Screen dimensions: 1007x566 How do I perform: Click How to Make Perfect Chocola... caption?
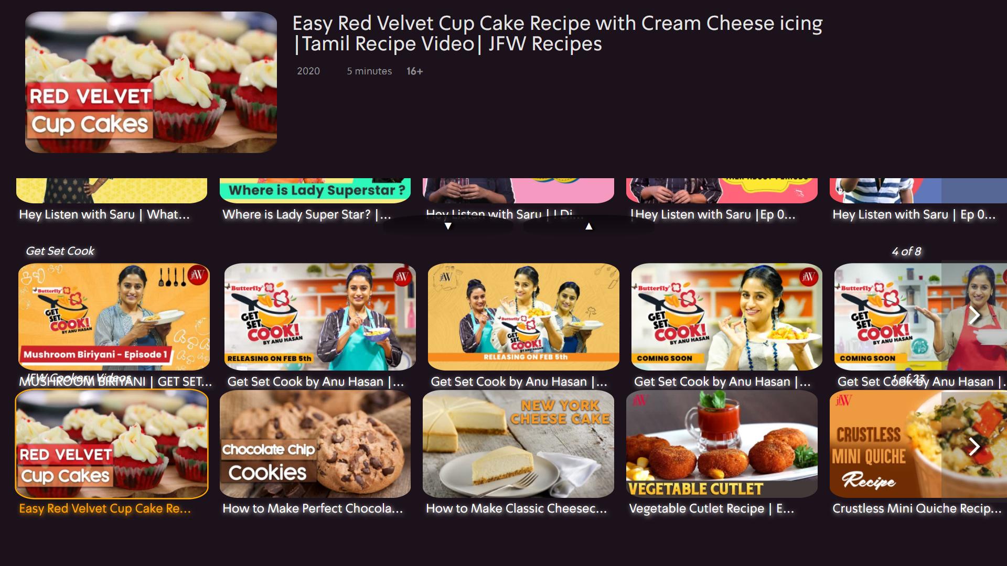[313, 508]
